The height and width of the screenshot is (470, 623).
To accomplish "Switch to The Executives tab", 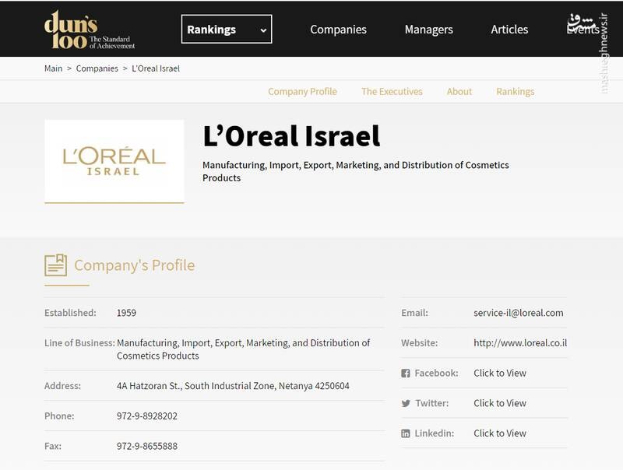I will click(392, 91).
